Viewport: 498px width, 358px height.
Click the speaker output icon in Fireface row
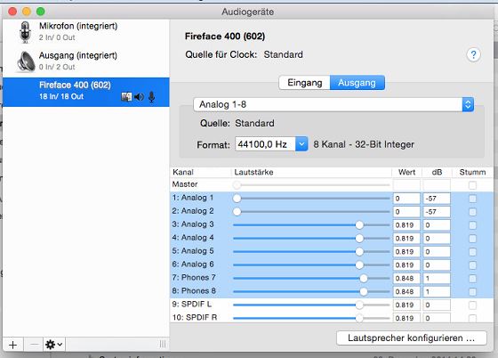point(139,97)
